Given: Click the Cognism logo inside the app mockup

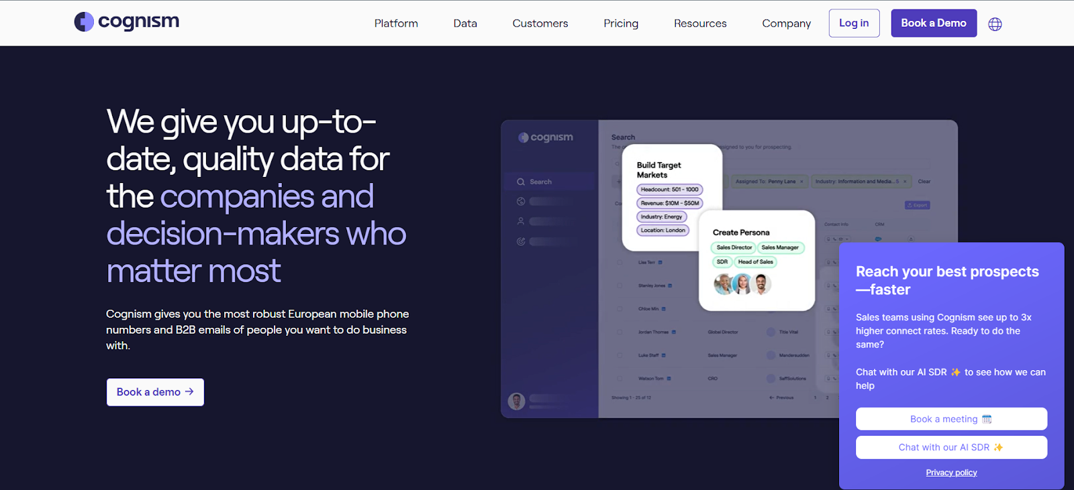Looking at the screenshot, I should (x=545, y=137).
